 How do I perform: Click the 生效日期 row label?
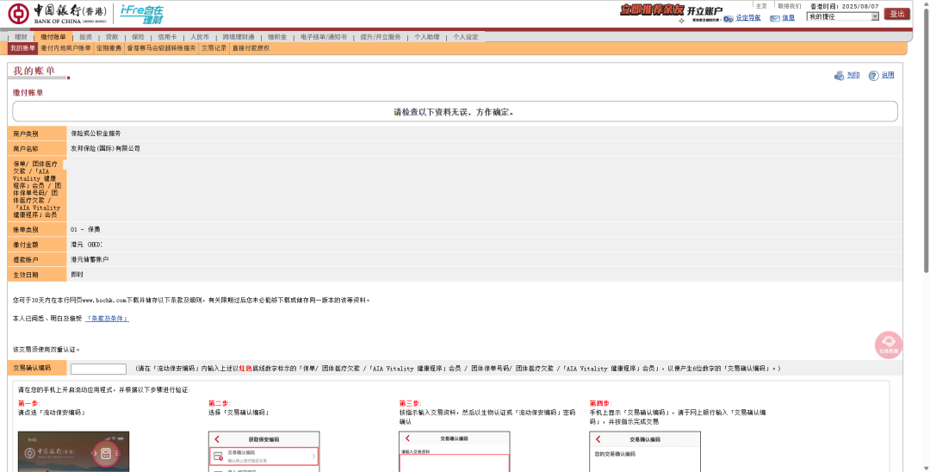pyautogui.click(x=26, y=275)
